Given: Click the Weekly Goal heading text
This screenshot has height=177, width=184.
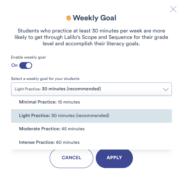Looking at the screenshot, I should click(x=94, y=18).
